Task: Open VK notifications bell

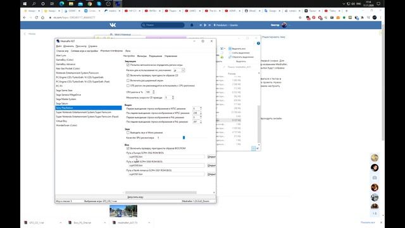Action: (x=192, y=25)
